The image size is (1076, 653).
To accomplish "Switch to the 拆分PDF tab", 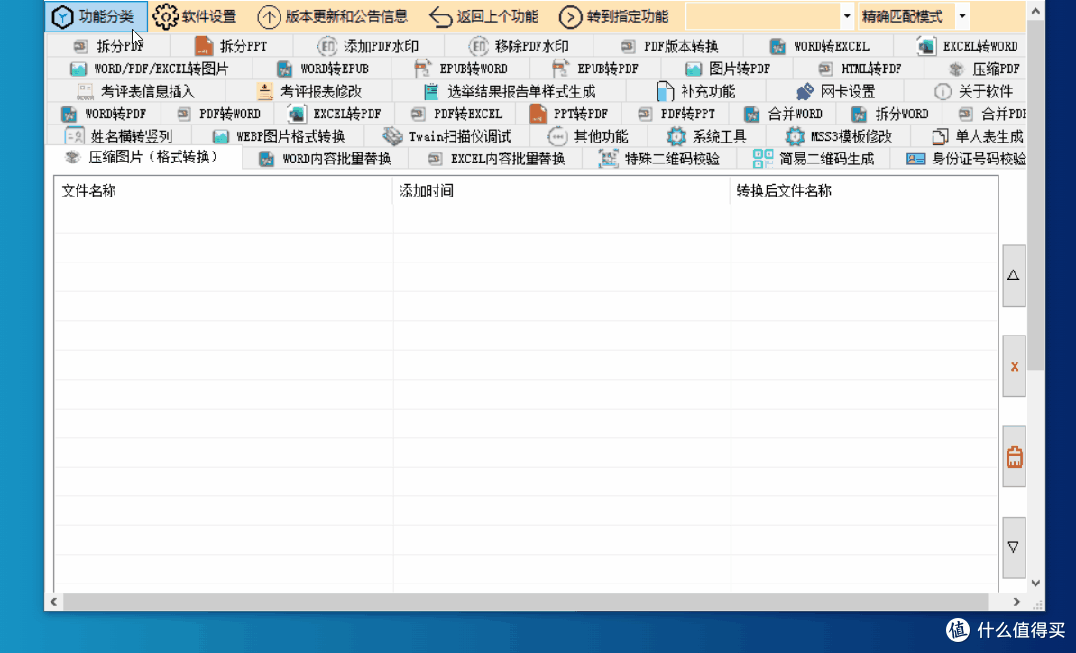I will (x=108, y=46).
